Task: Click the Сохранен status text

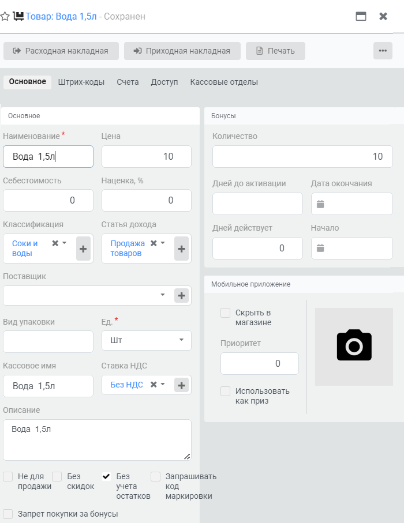Action: coord(125,16)
